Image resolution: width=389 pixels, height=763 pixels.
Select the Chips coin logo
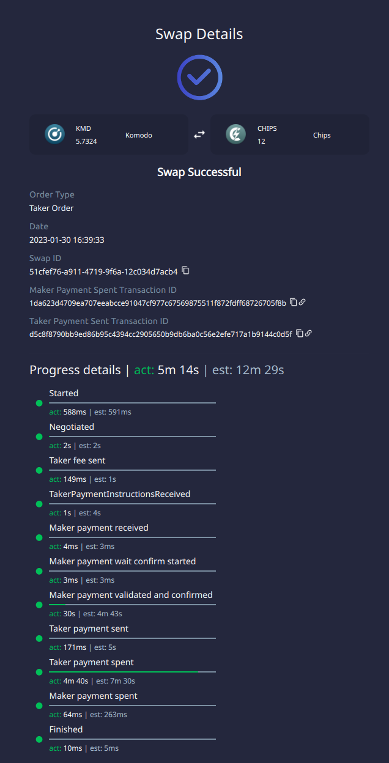tap(235, 134)
